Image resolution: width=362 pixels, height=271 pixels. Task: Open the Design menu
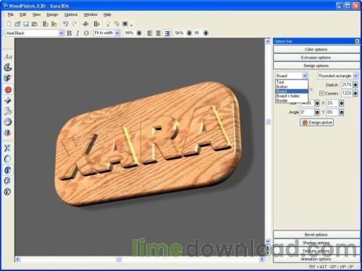pyautogui.click(x=52, y=14)
